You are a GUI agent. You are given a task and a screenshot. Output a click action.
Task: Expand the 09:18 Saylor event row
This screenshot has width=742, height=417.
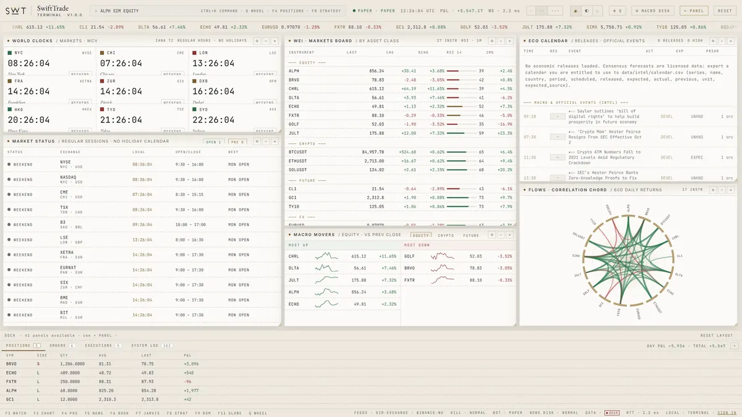(x=628, y=116)
